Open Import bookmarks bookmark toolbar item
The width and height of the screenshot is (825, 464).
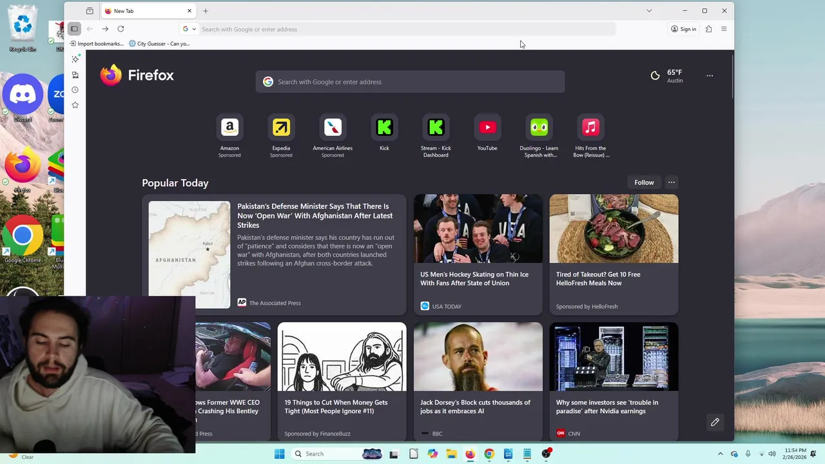click(97, 44)
